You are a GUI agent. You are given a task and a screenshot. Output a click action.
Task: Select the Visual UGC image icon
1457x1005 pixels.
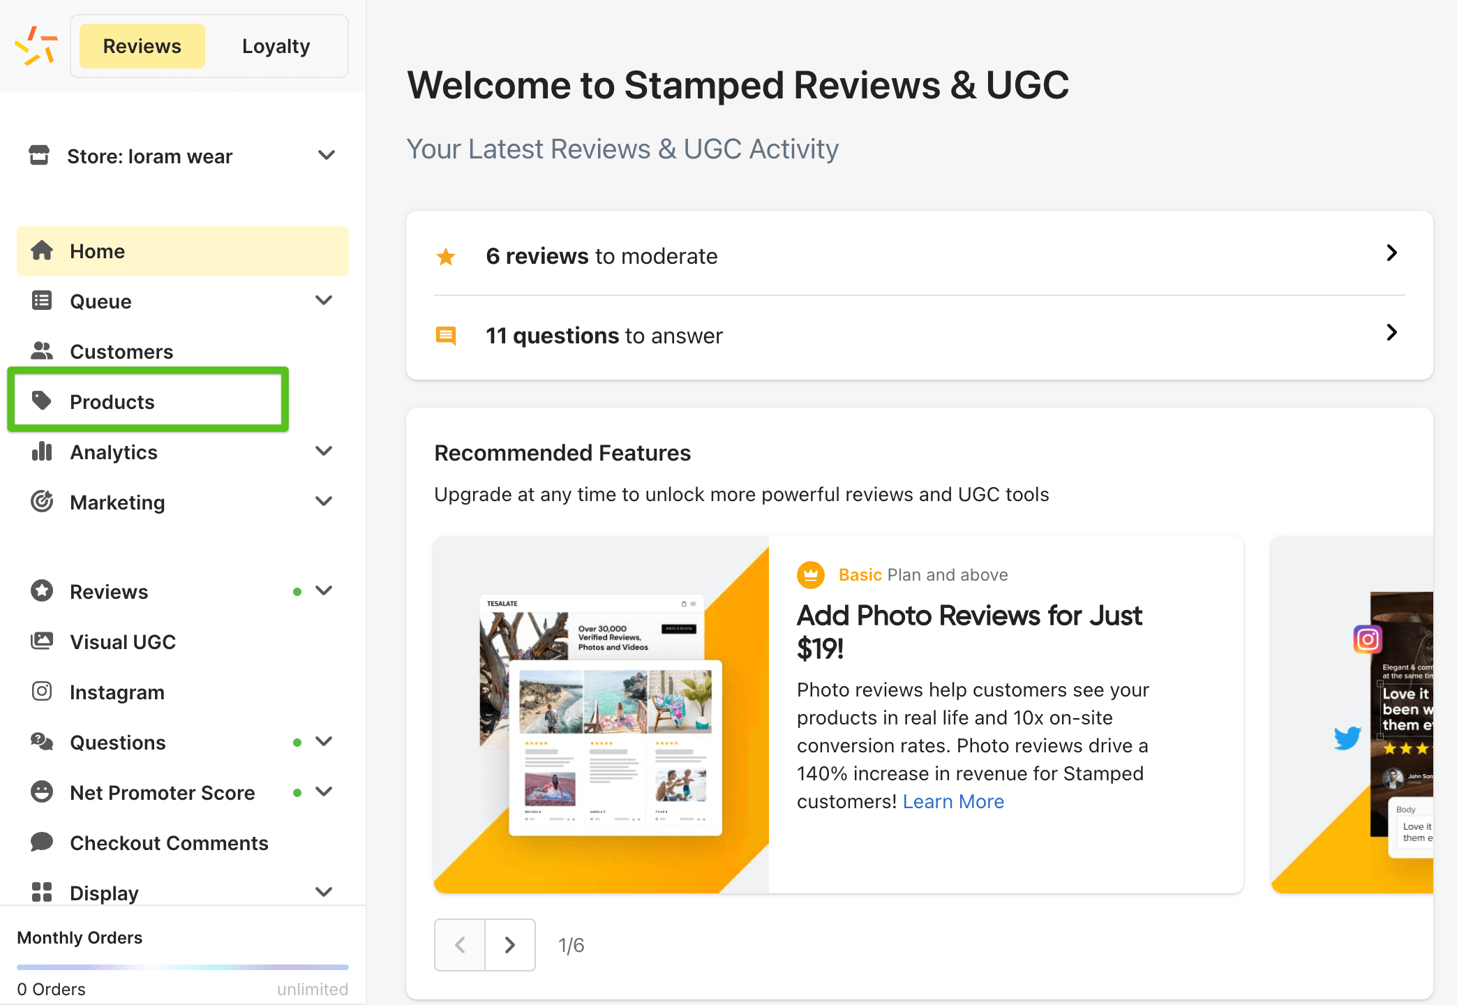tap(42, 641)
